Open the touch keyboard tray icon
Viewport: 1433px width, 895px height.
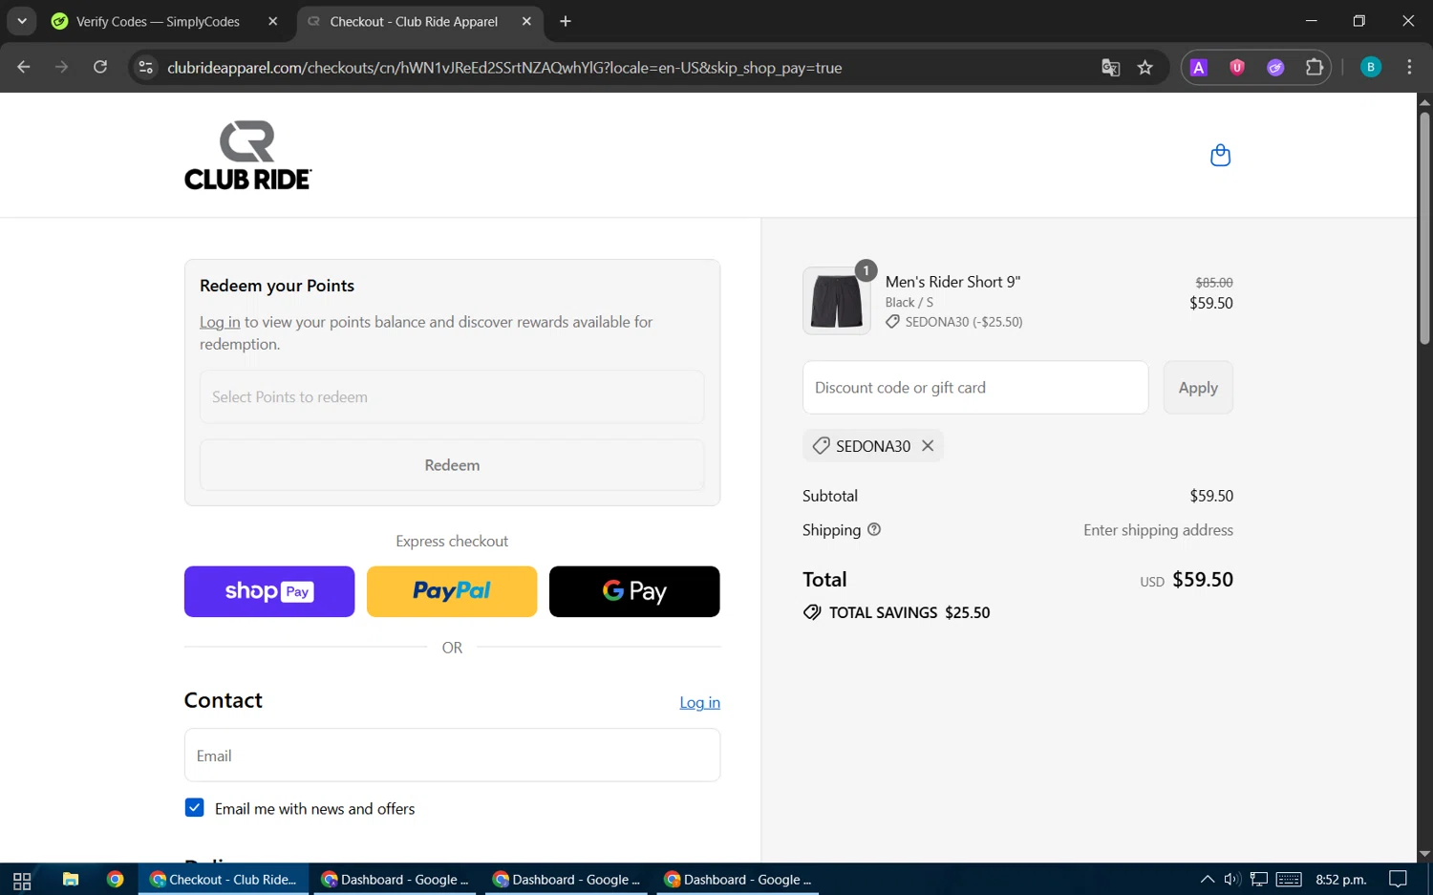[x=1289, y=880]
